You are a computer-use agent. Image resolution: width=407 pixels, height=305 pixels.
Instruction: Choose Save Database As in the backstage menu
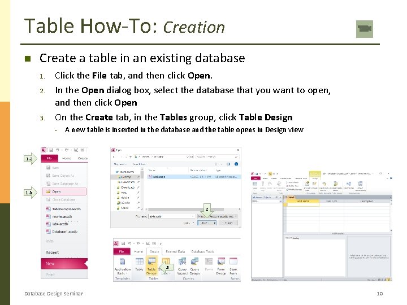coord(62,184)
